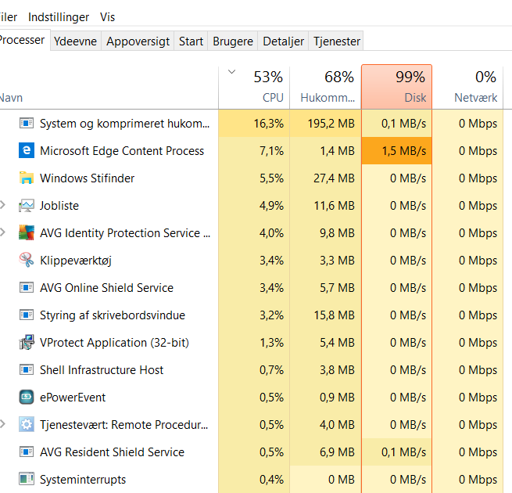Image resolution: width=512 pixels, height=493 pixels.
Task: Click the CPU column sort arrow
Action: point(231,72)
